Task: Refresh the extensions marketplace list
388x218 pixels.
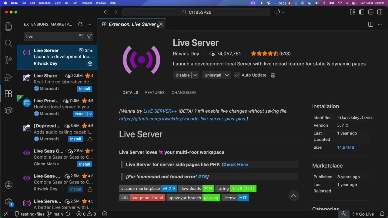Action: [x=80, y=24]
